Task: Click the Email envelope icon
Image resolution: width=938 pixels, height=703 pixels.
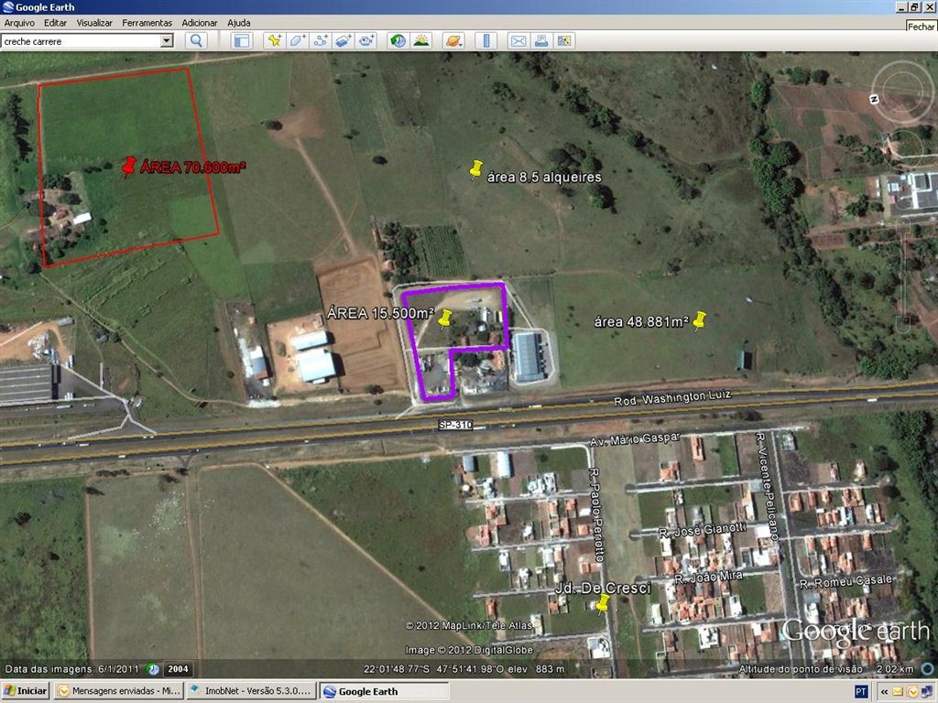Action: pyautogui.click(x=518, y=40)
